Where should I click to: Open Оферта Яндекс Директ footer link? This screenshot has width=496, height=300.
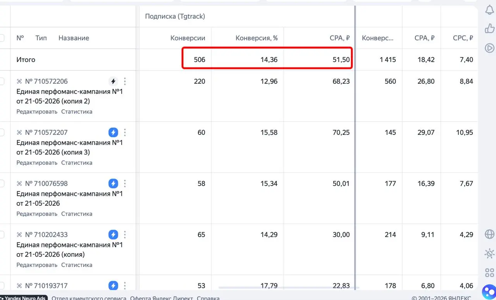(x=162, y=298)
